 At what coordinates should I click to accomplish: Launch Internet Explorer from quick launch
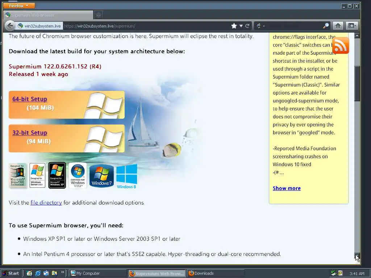coord(38,273)
